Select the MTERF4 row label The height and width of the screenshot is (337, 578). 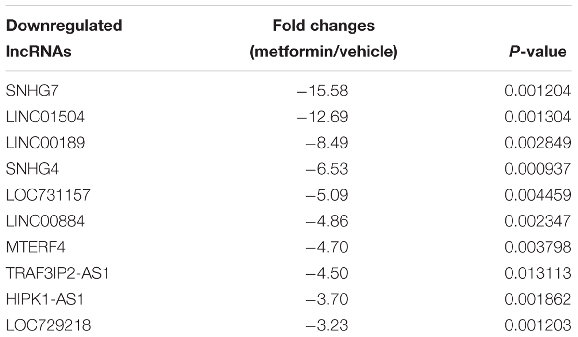click(36, 248)
